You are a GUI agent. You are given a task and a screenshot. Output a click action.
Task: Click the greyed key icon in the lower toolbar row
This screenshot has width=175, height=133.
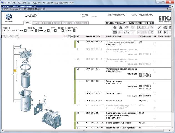[x=121, y=32]
